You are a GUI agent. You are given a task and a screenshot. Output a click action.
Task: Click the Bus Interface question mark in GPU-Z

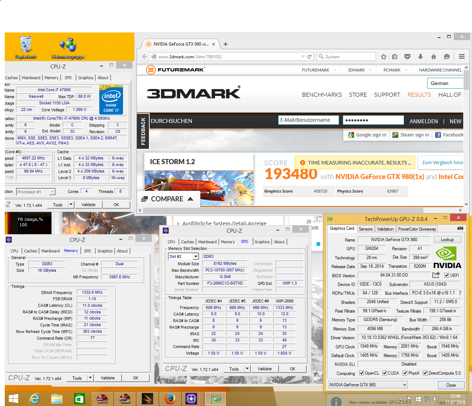click(x=460, y=293)
